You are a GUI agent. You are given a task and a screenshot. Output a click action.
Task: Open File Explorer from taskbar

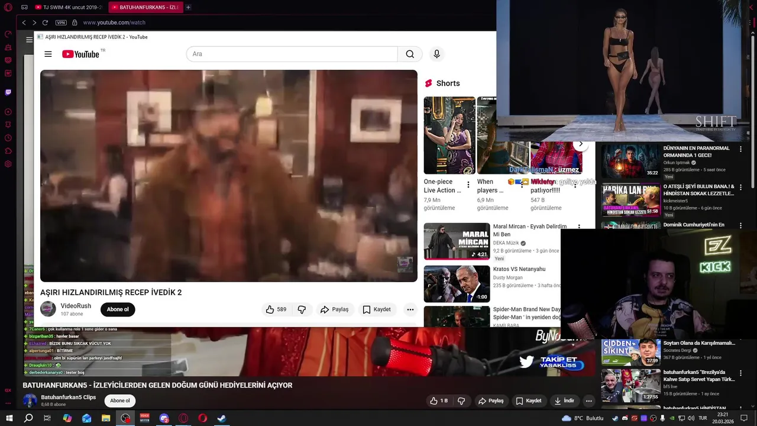106,418
